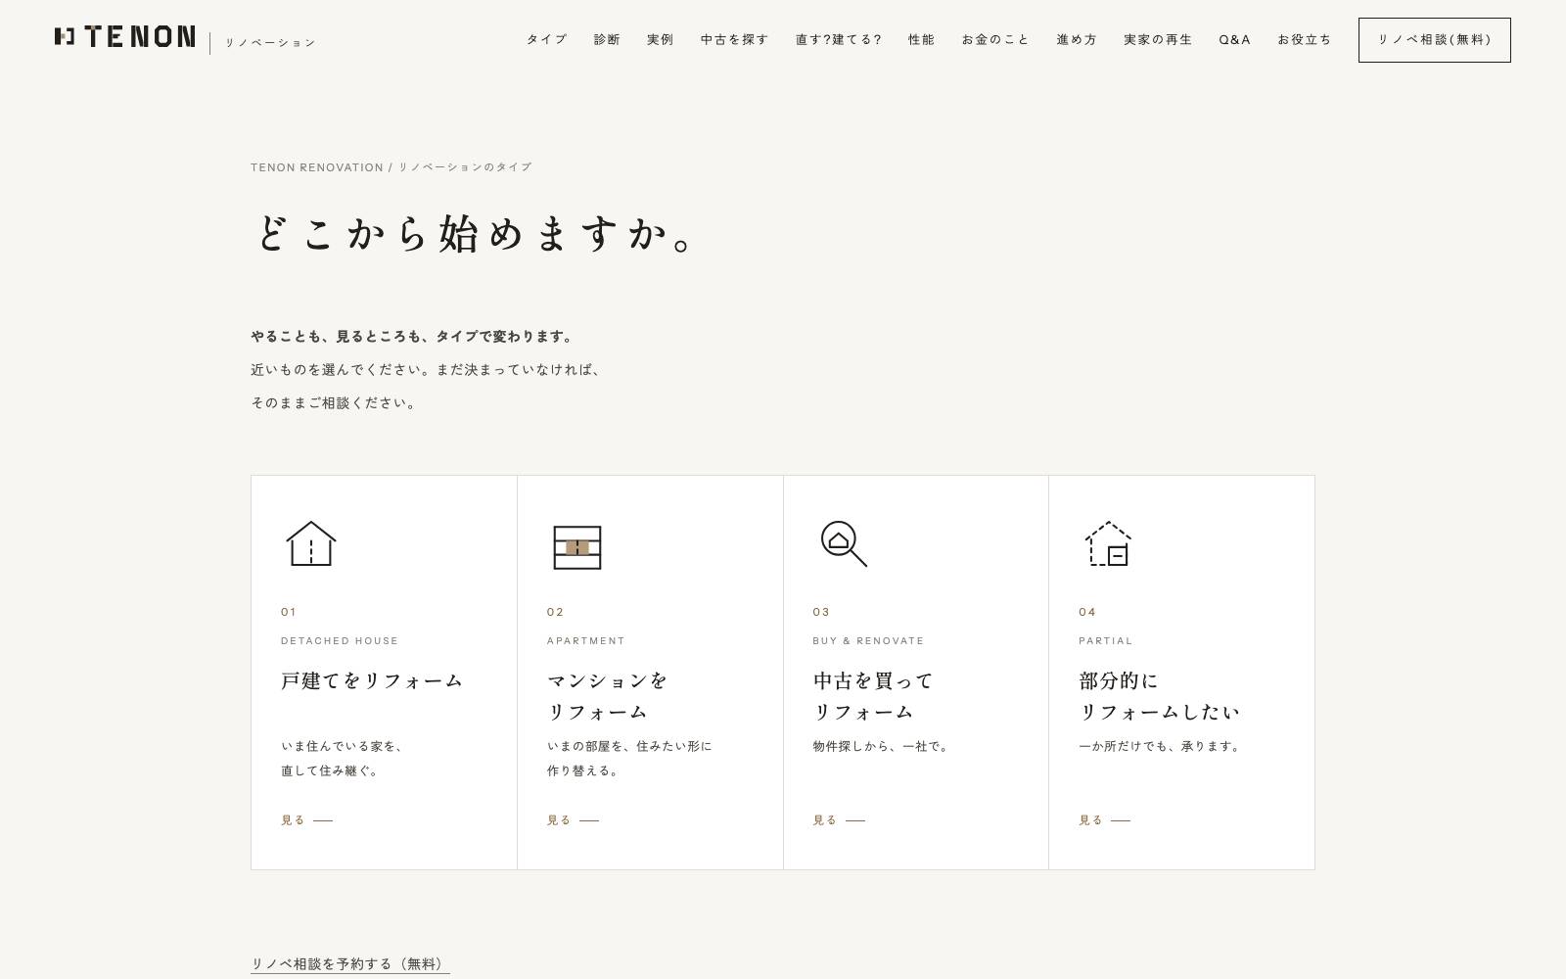The height and width of the screenshot is (979, 1566).
Task: Click the リノベ相談(無料) header button
Action: [x=1435, y=40]
